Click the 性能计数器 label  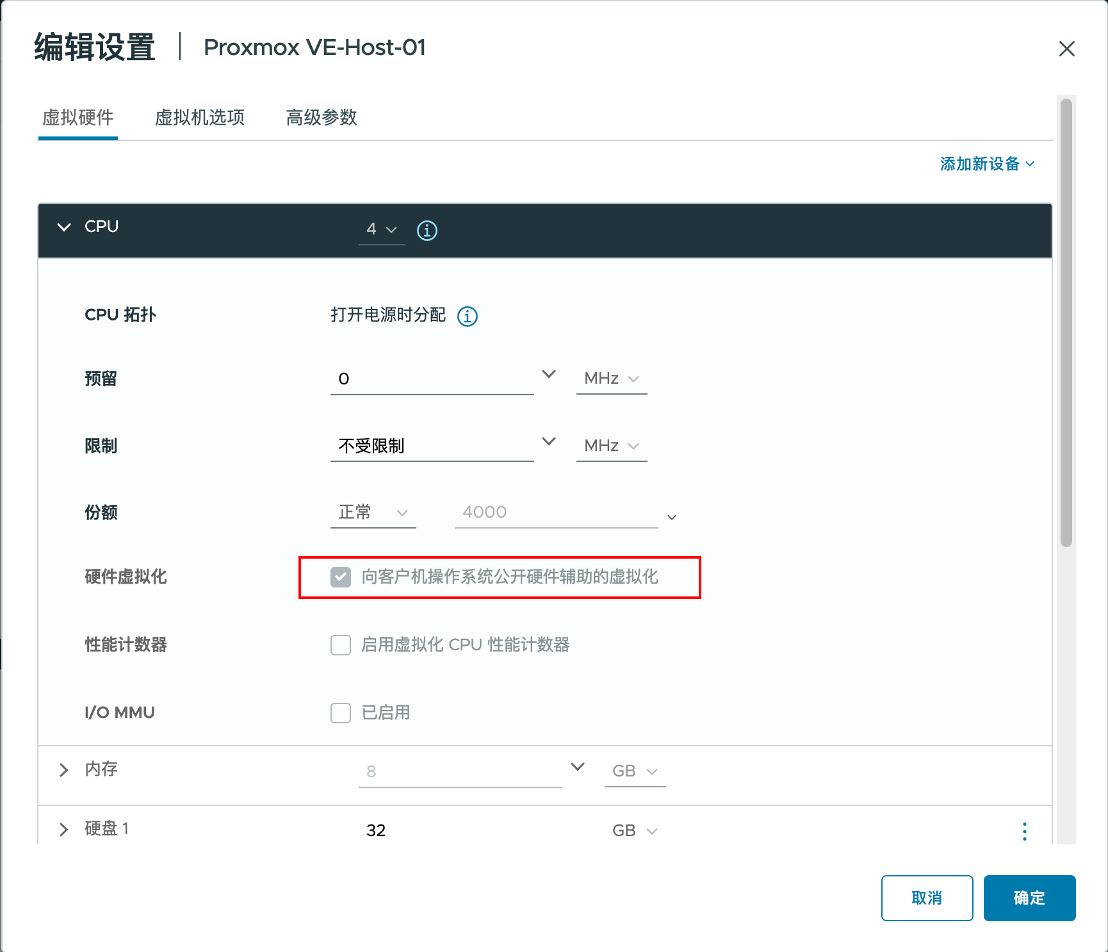click(126, 644)
